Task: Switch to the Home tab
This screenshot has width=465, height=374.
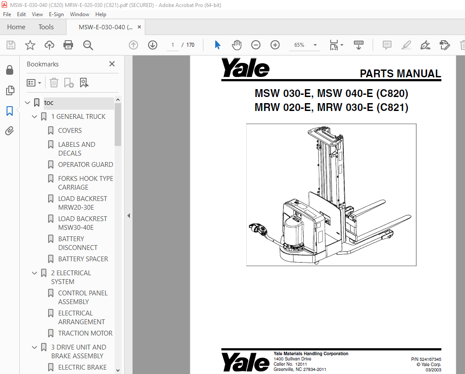Action: click(16, 27)
